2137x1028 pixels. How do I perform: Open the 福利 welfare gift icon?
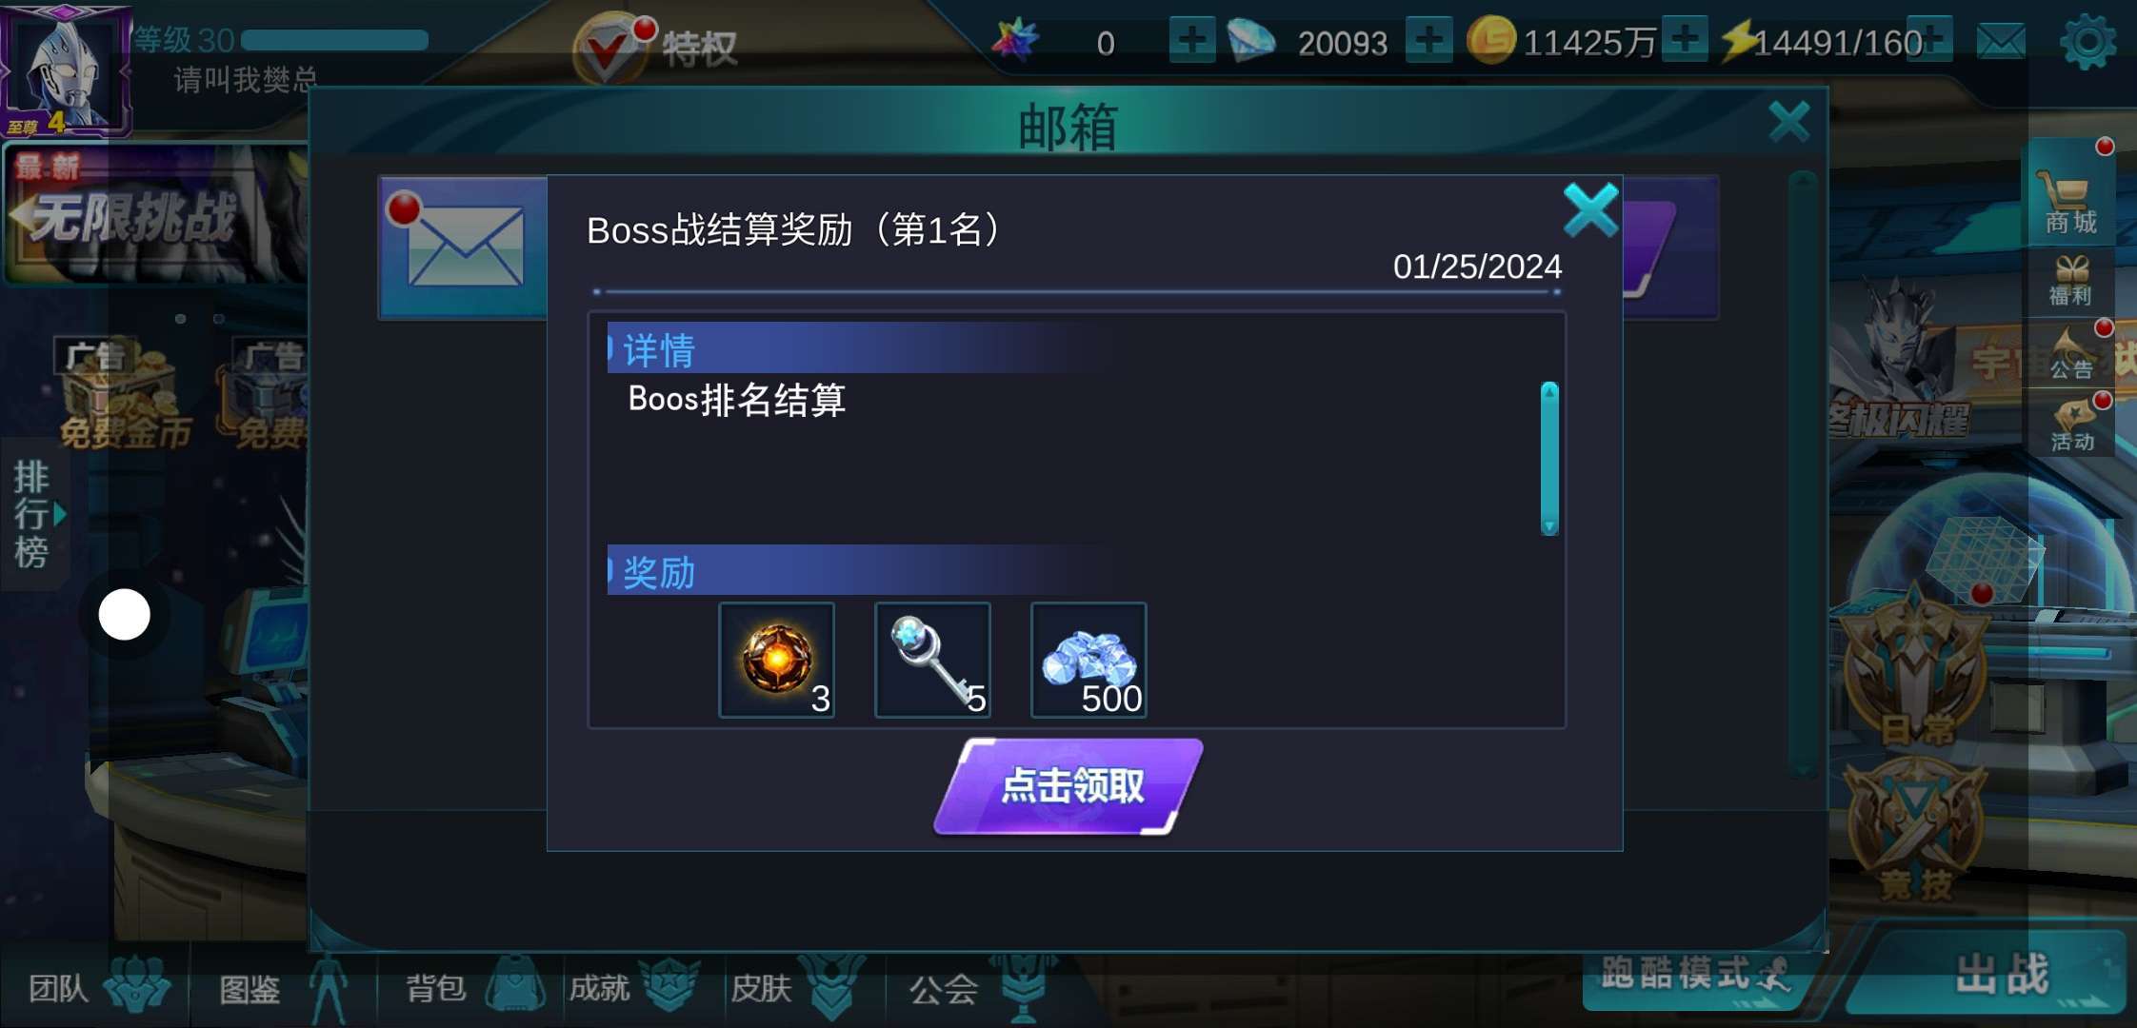(x=2070, y=281)
